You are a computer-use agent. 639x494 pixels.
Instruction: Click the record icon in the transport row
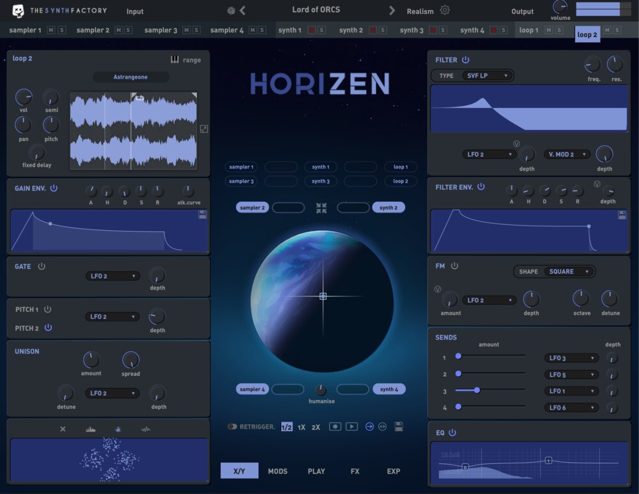click(x=334, y=426)
